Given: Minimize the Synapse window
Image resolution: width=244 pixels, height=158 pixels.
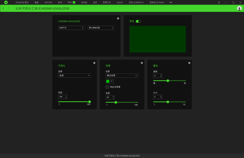Looking at the screenshot, I should point(226,3).
